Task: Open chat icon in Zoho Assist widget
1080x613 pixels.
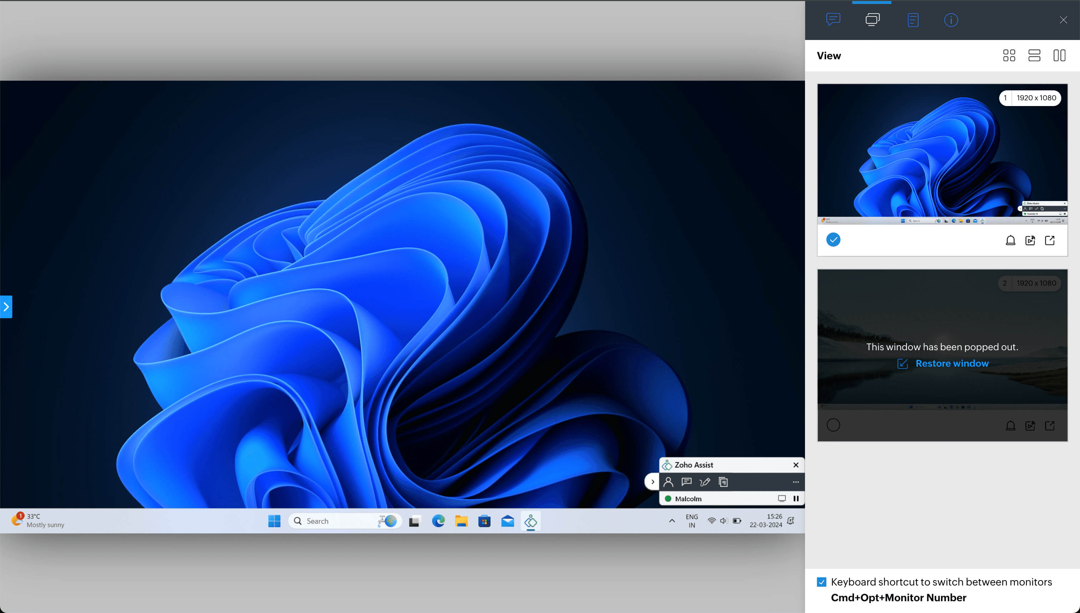Action: click(686, 482)
